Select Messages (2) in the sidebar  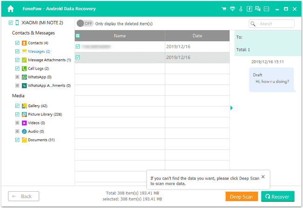39,51
